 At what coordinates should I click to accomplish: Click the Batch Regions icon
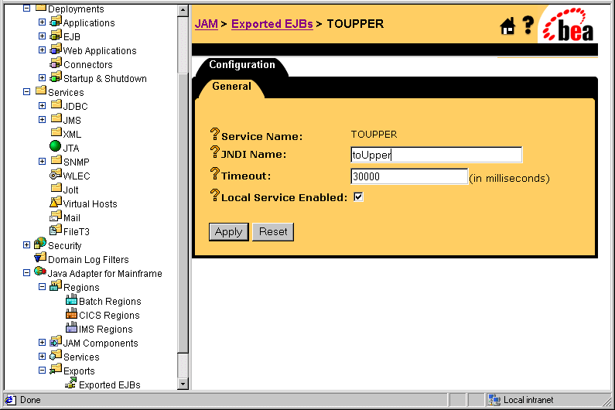(x=71, y=299)
